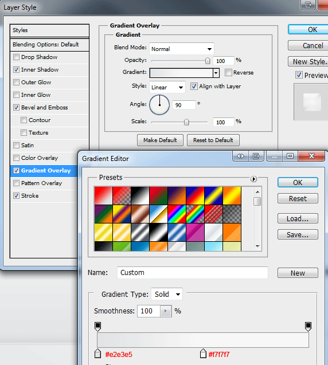Select the #e2e3e5 color stop

click(x=98, y=353)
